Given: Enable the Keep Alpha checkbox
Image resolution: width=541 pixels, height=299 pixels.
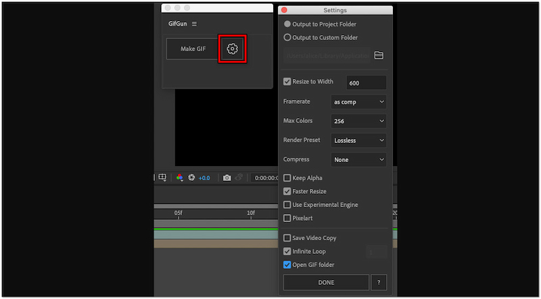Looking at the screenshot, I should pos(287,178).
